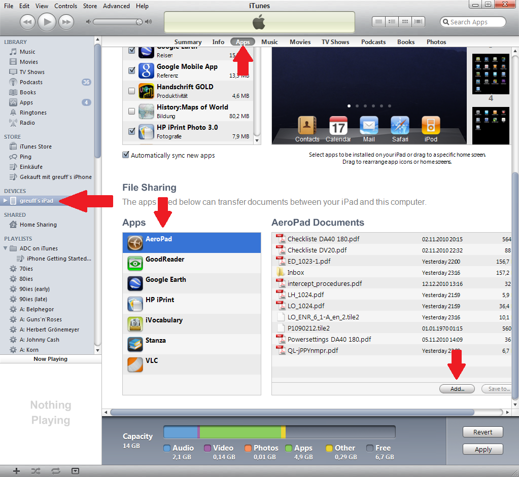Screen dimensions: 519x477
Task: Open the Advanced menu
Action: click(x=116, y=6)
